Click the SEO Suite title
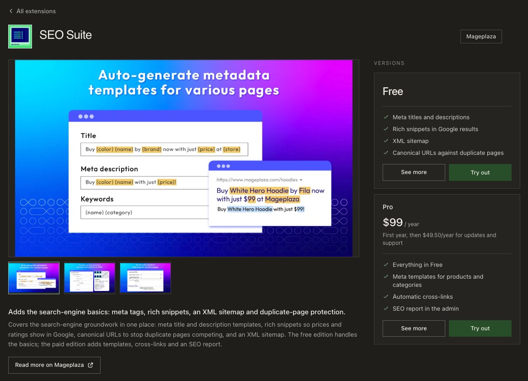 [x=66, y=35]
